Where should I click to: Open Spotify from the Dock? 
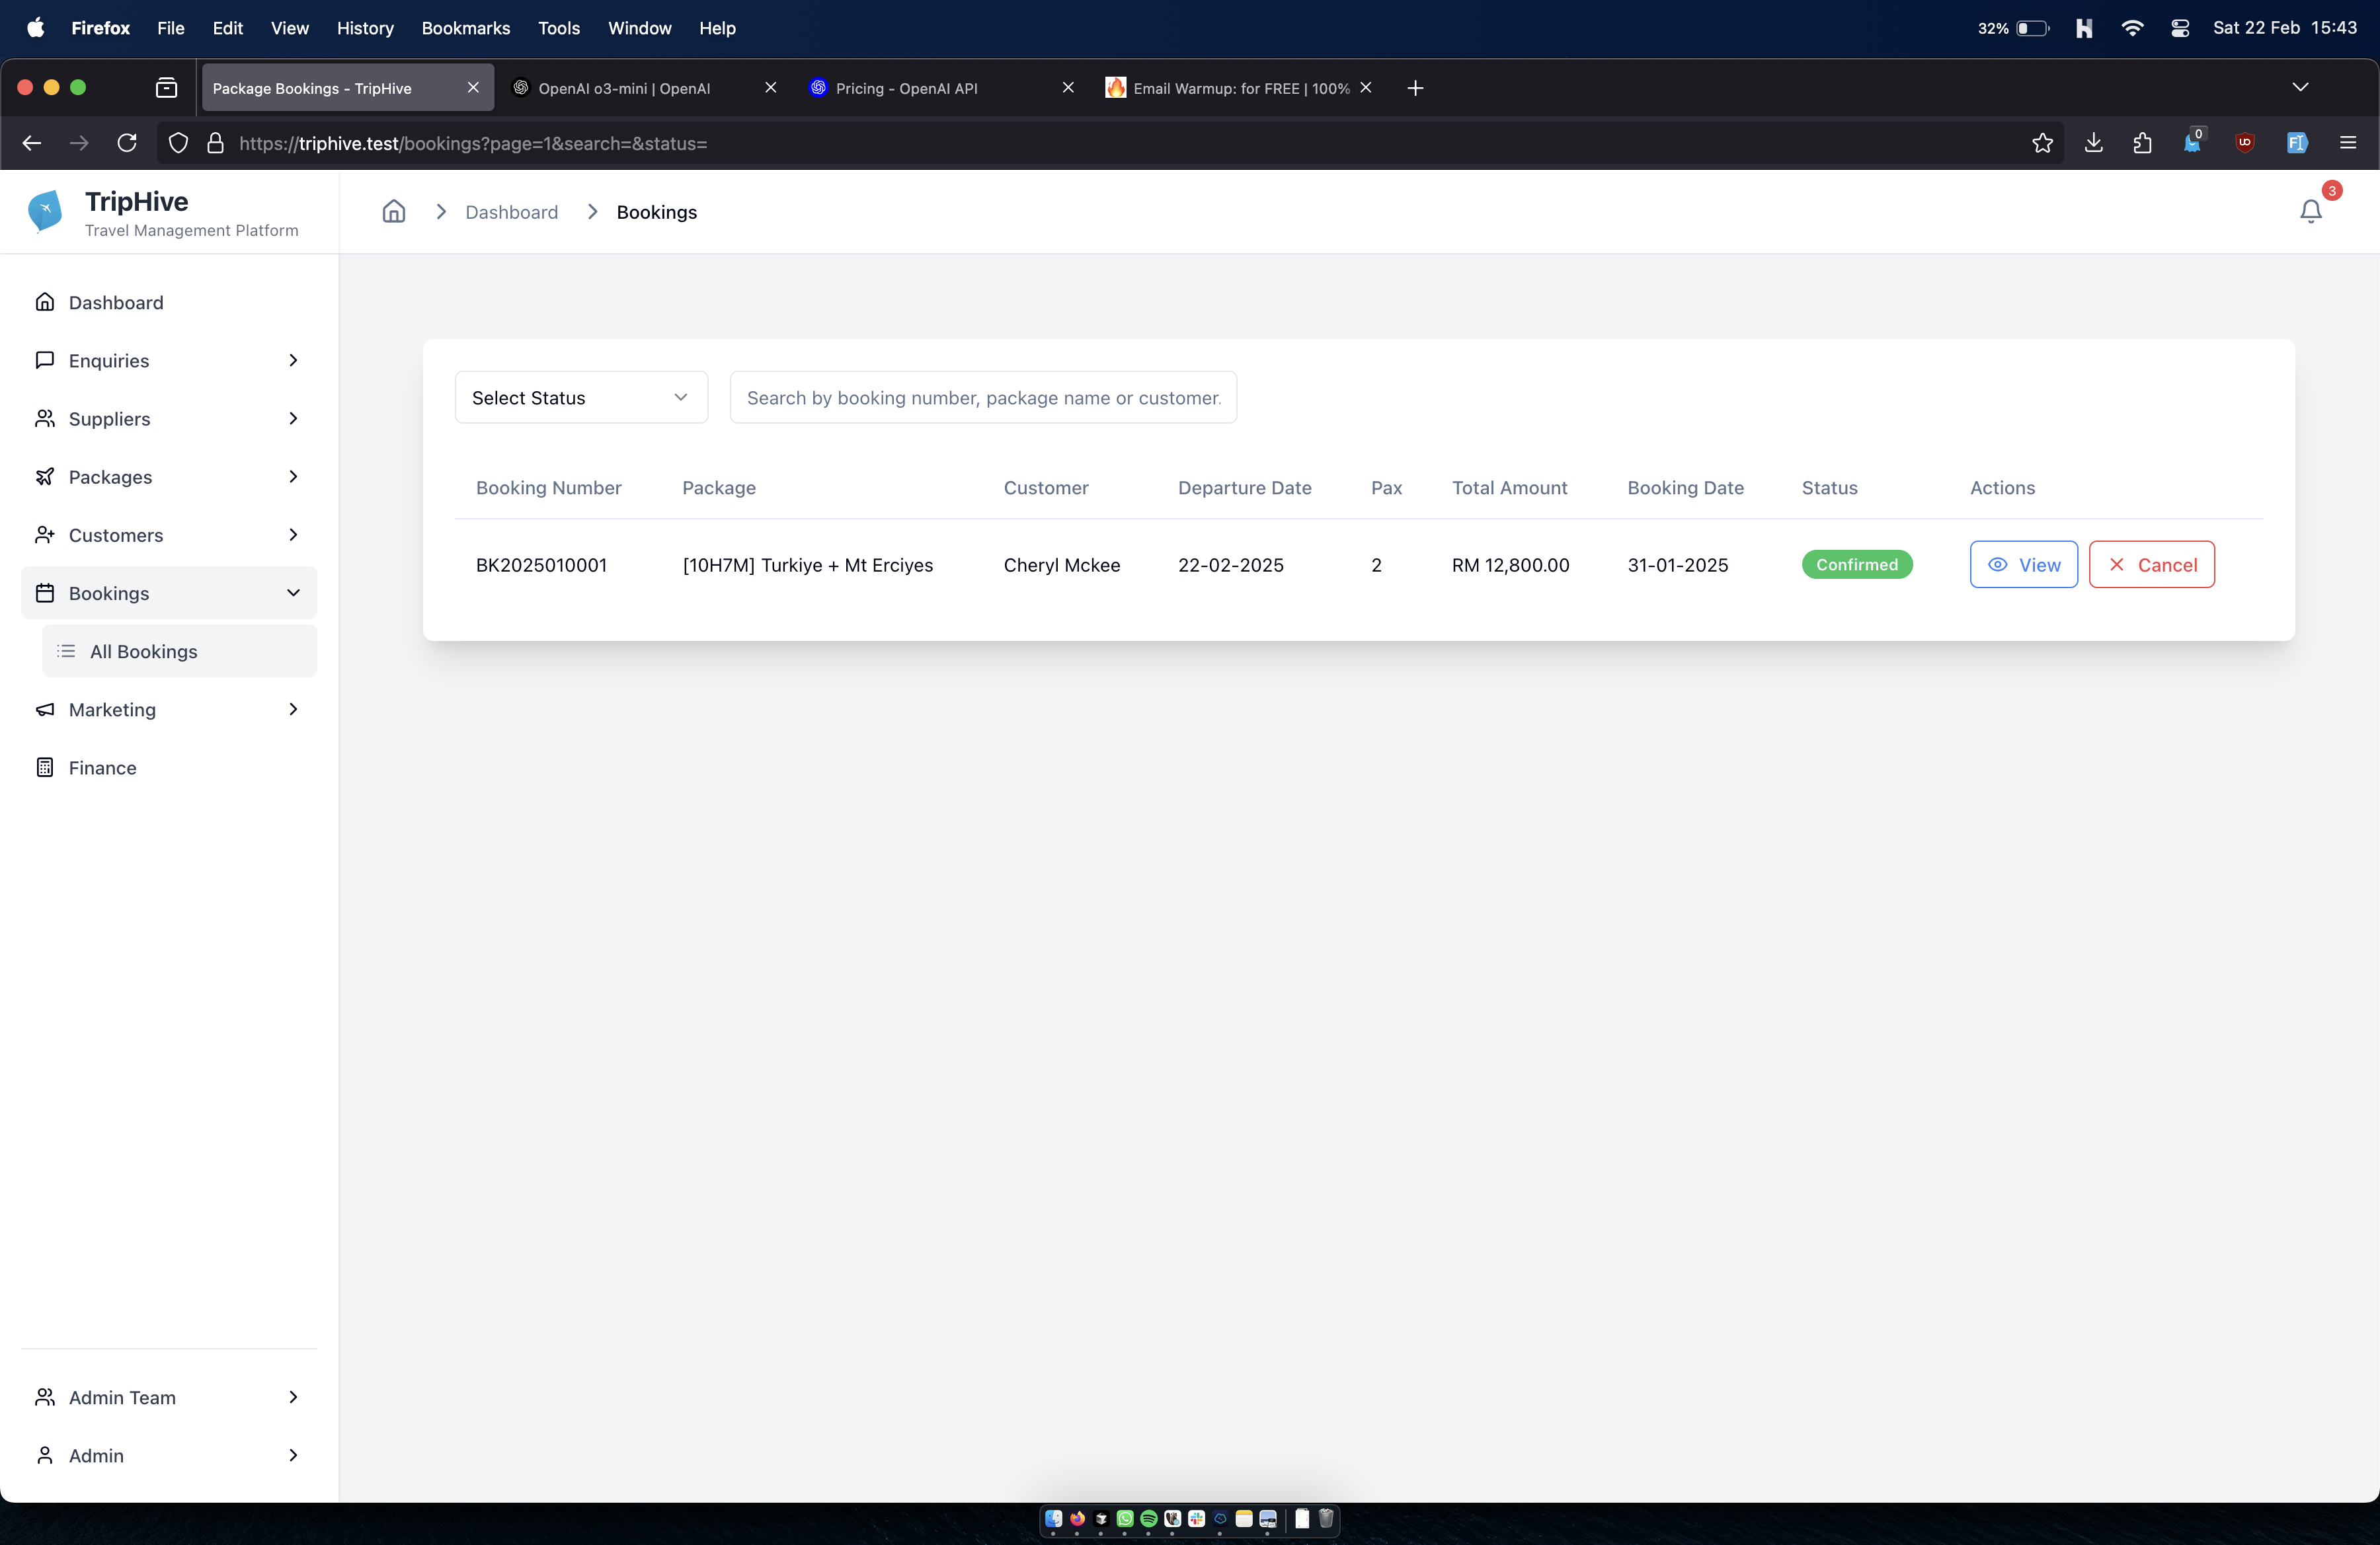point(1148,1519)
